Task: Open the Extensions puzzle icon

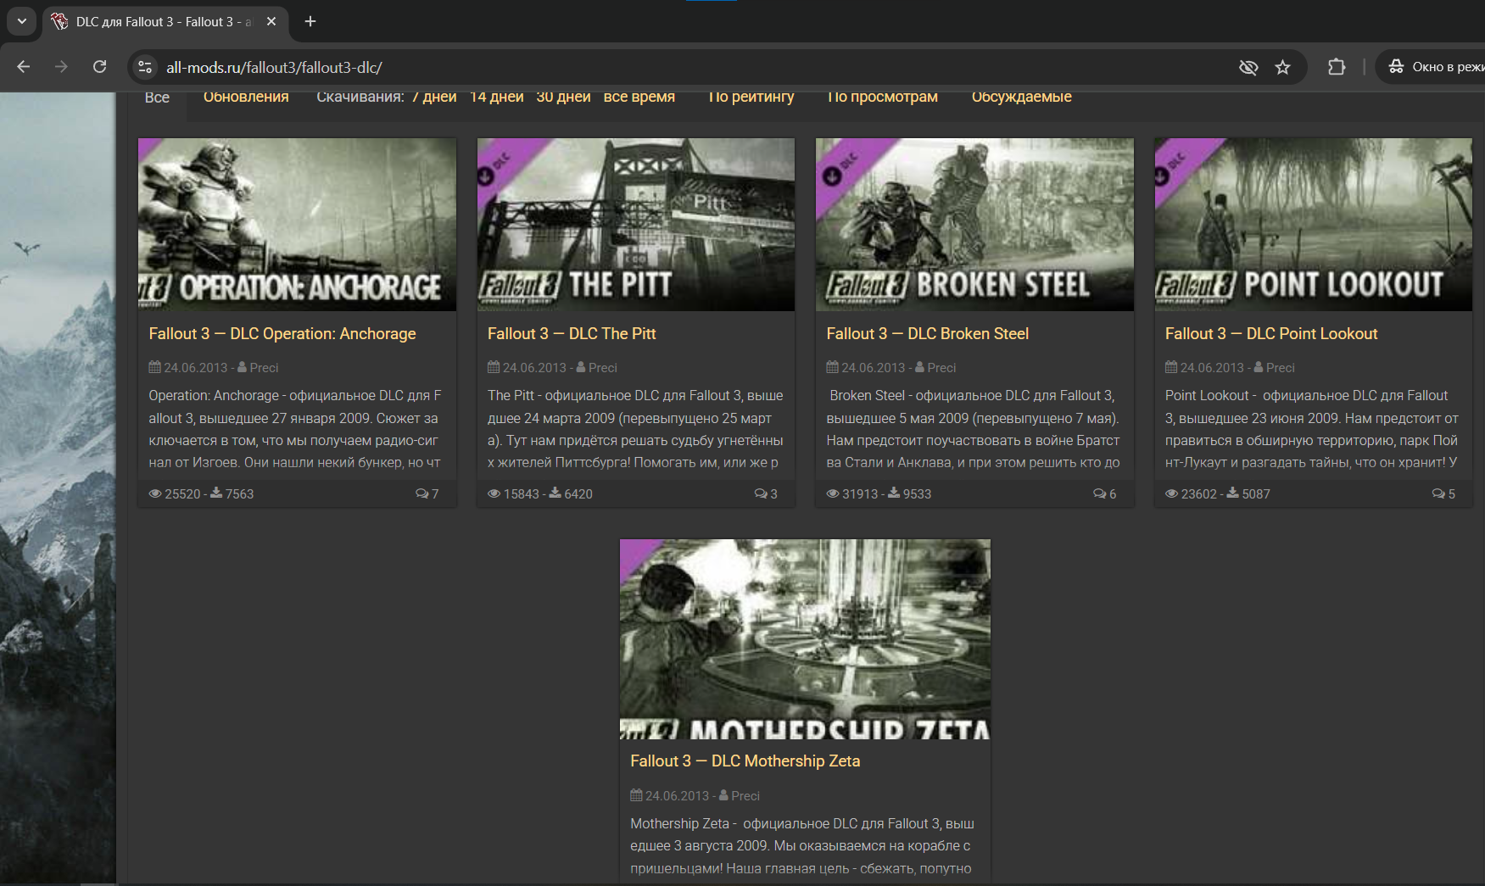Action: pos(1337,67)
